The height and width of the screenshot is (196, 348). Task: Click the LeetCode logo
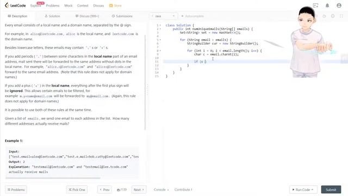coord(15,5)
